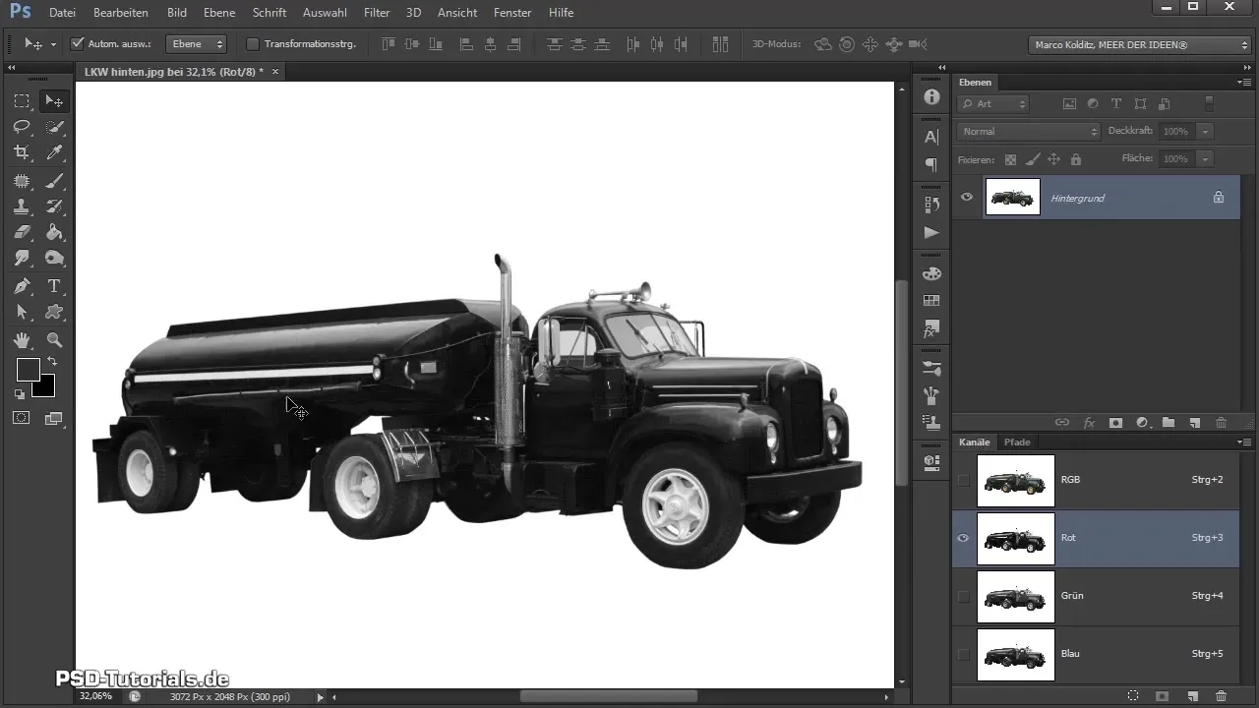Select the Lasso tool

[x=22, y=127]
